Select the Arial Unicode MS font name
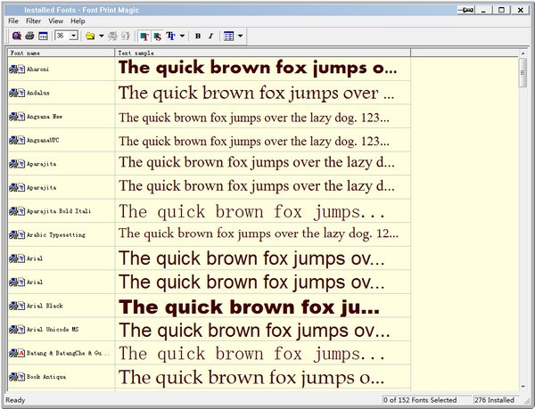Image resolution: width=535 pixels, height=409 pixels. [x=53, y=330]
